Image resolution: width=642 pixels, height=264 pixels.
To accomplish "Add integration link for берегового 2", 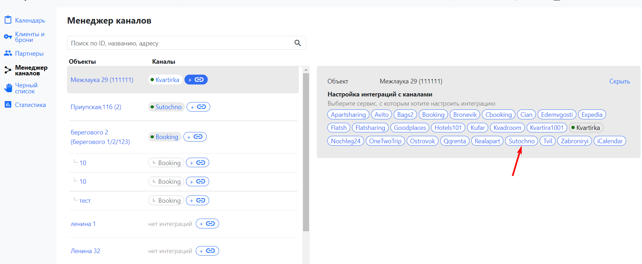I will click(195, 137).
